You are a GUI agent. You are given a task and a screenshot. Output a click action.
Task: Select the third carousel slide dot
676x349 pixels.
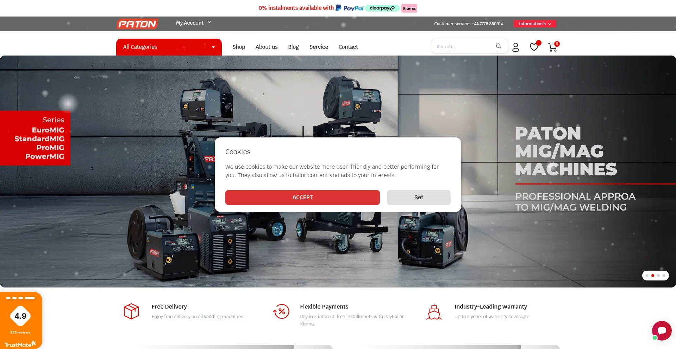(x=658, y=276)
